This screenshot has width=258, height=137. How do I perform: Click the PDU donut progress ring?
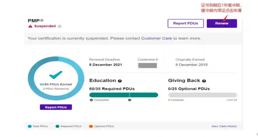pos(32,79)
